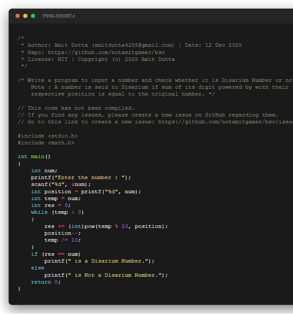The image size is (293, 314).
Task: Click the Author: Amit Dutta comment line
Action: 131,45
